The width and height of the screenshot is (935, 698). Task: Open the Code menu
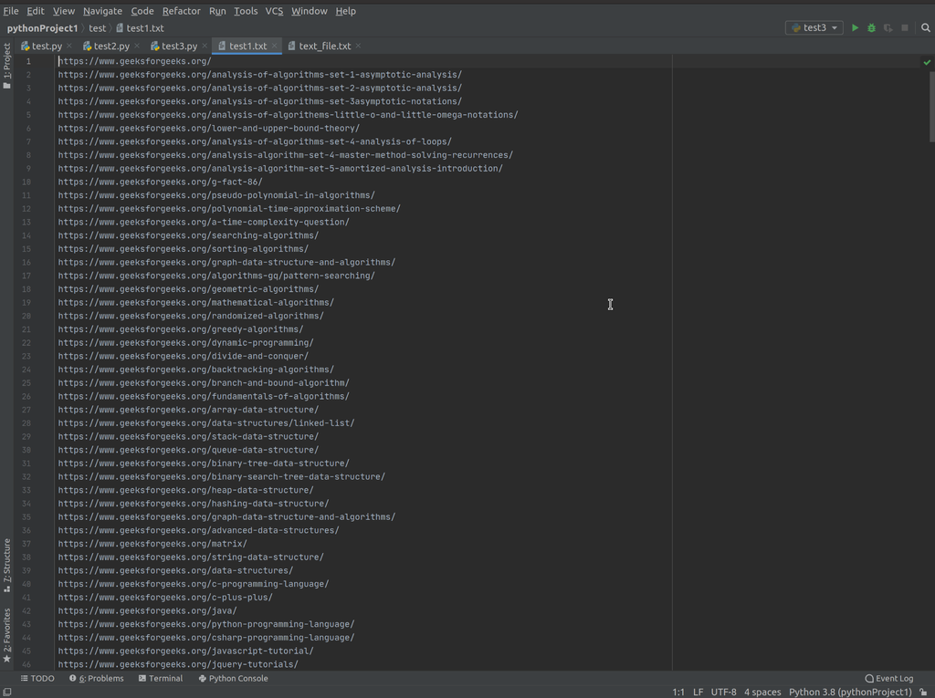(x=142, y=11)
